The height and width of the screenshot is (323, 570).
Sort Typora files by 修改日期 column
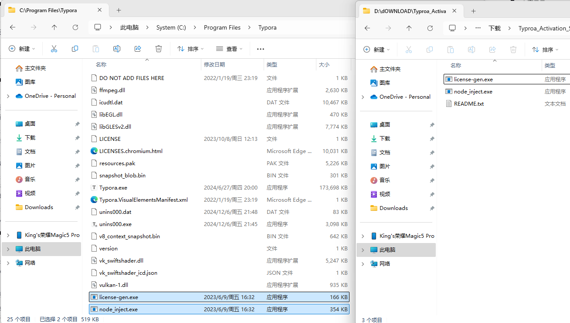click(214, 64)
